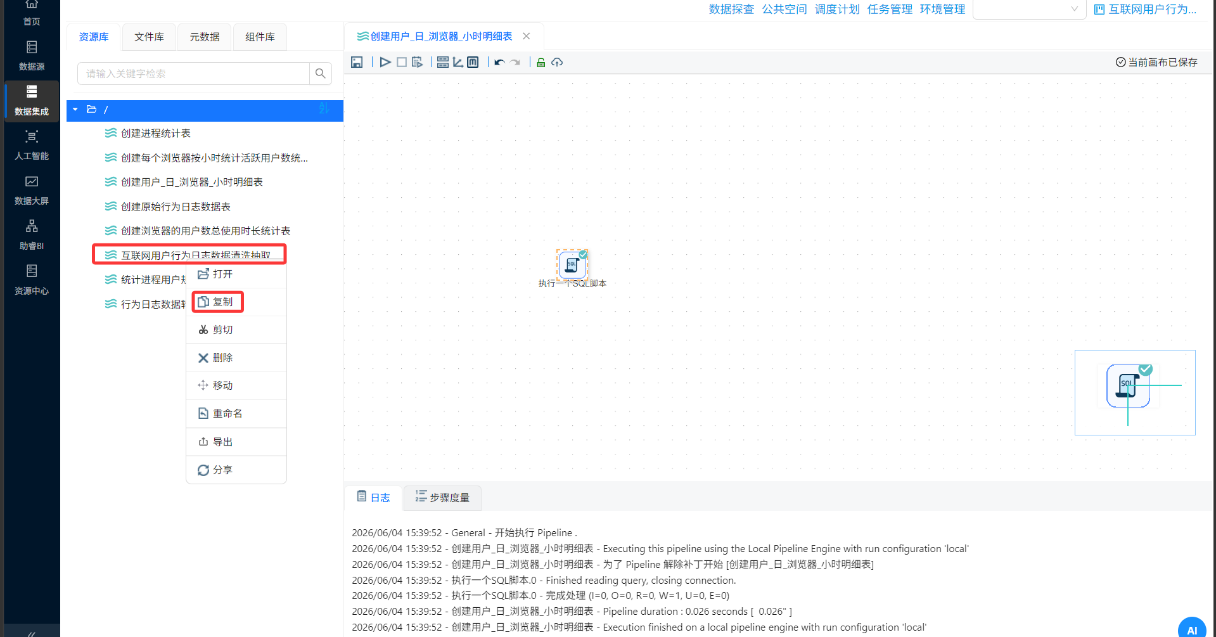Open the 调度计划 link in top bar
This screenshot has height=637, width=1216.
coord(837,9)
